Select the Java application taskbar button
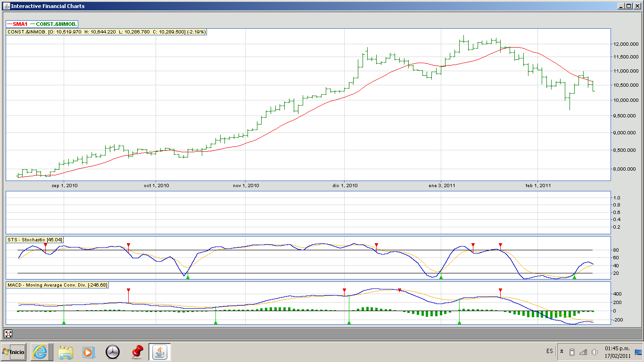The height and width of the screenshot is (362, 644). point(160,352)
